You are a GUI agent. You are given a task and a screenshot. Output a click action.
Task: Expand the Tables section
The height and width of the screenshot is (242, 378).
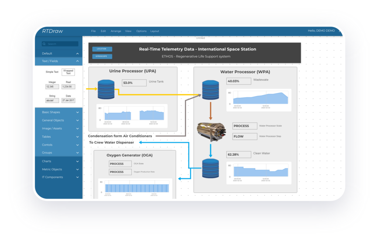pos(59,136)
